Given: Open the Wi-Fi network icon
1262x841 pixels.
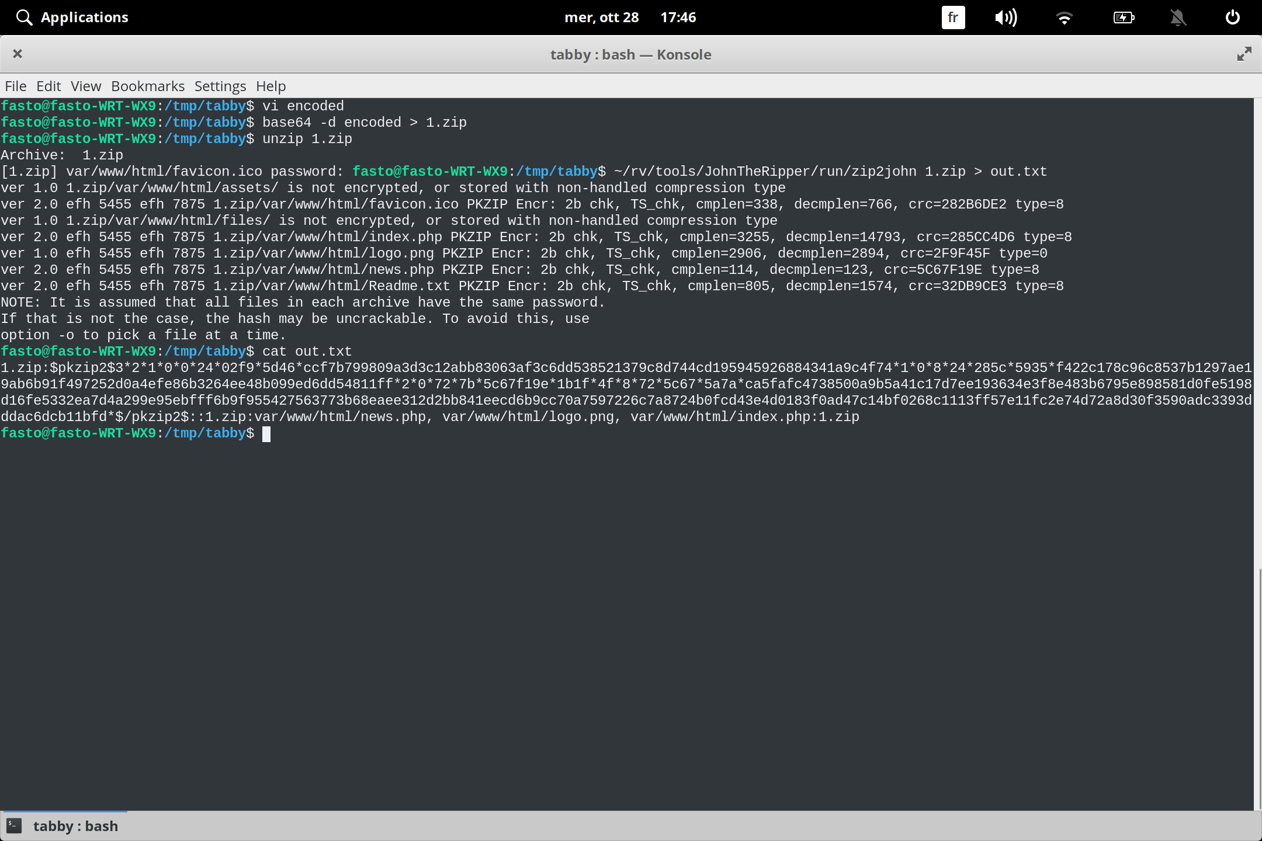Looking at the screenshot, I should (1063, 17).
